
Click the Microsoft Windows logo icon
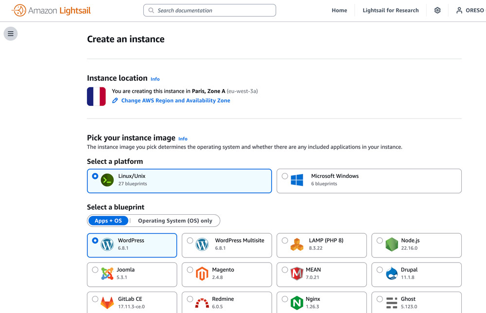(297, 180)
